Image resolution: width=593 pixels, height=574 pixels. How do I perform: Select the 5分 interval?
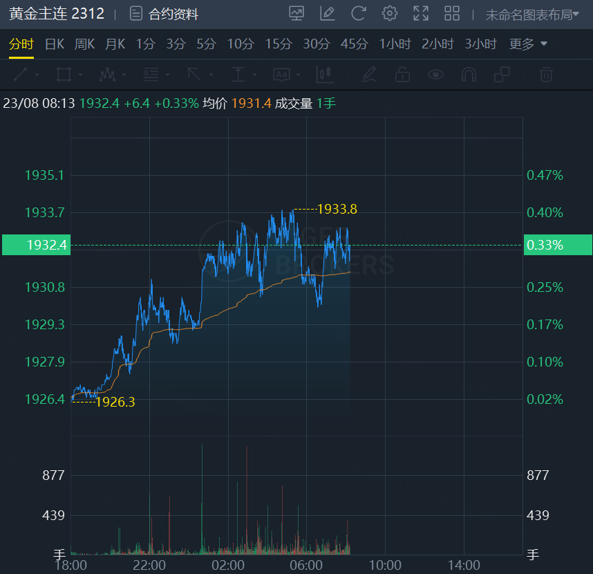(206, 44)
